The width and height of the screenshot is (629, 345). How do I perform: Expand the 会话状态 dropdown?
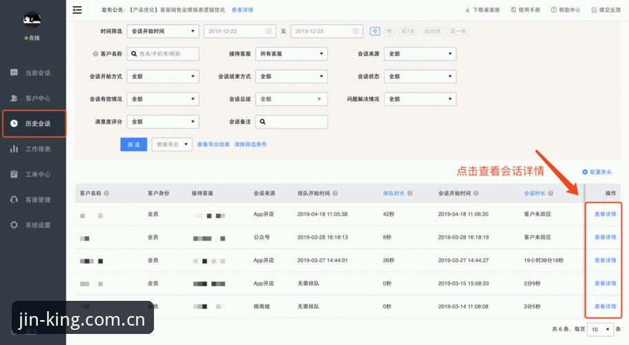tap(420, 77)
